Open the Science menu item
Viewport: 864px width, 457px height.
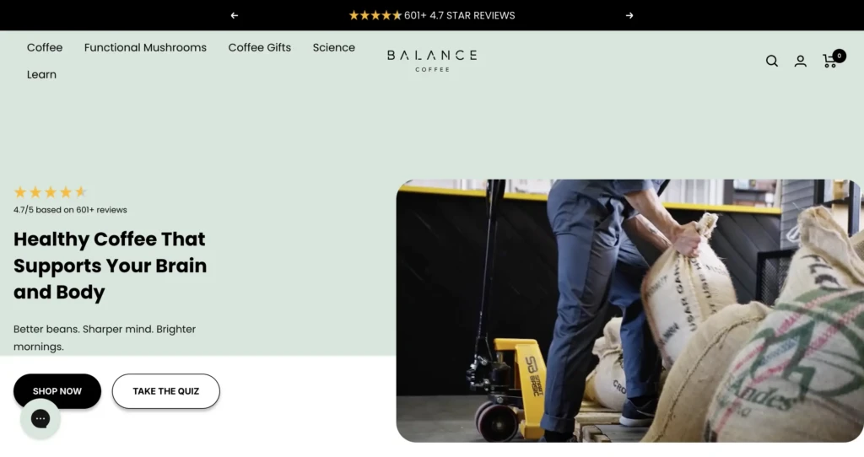(x=334, y=47)
